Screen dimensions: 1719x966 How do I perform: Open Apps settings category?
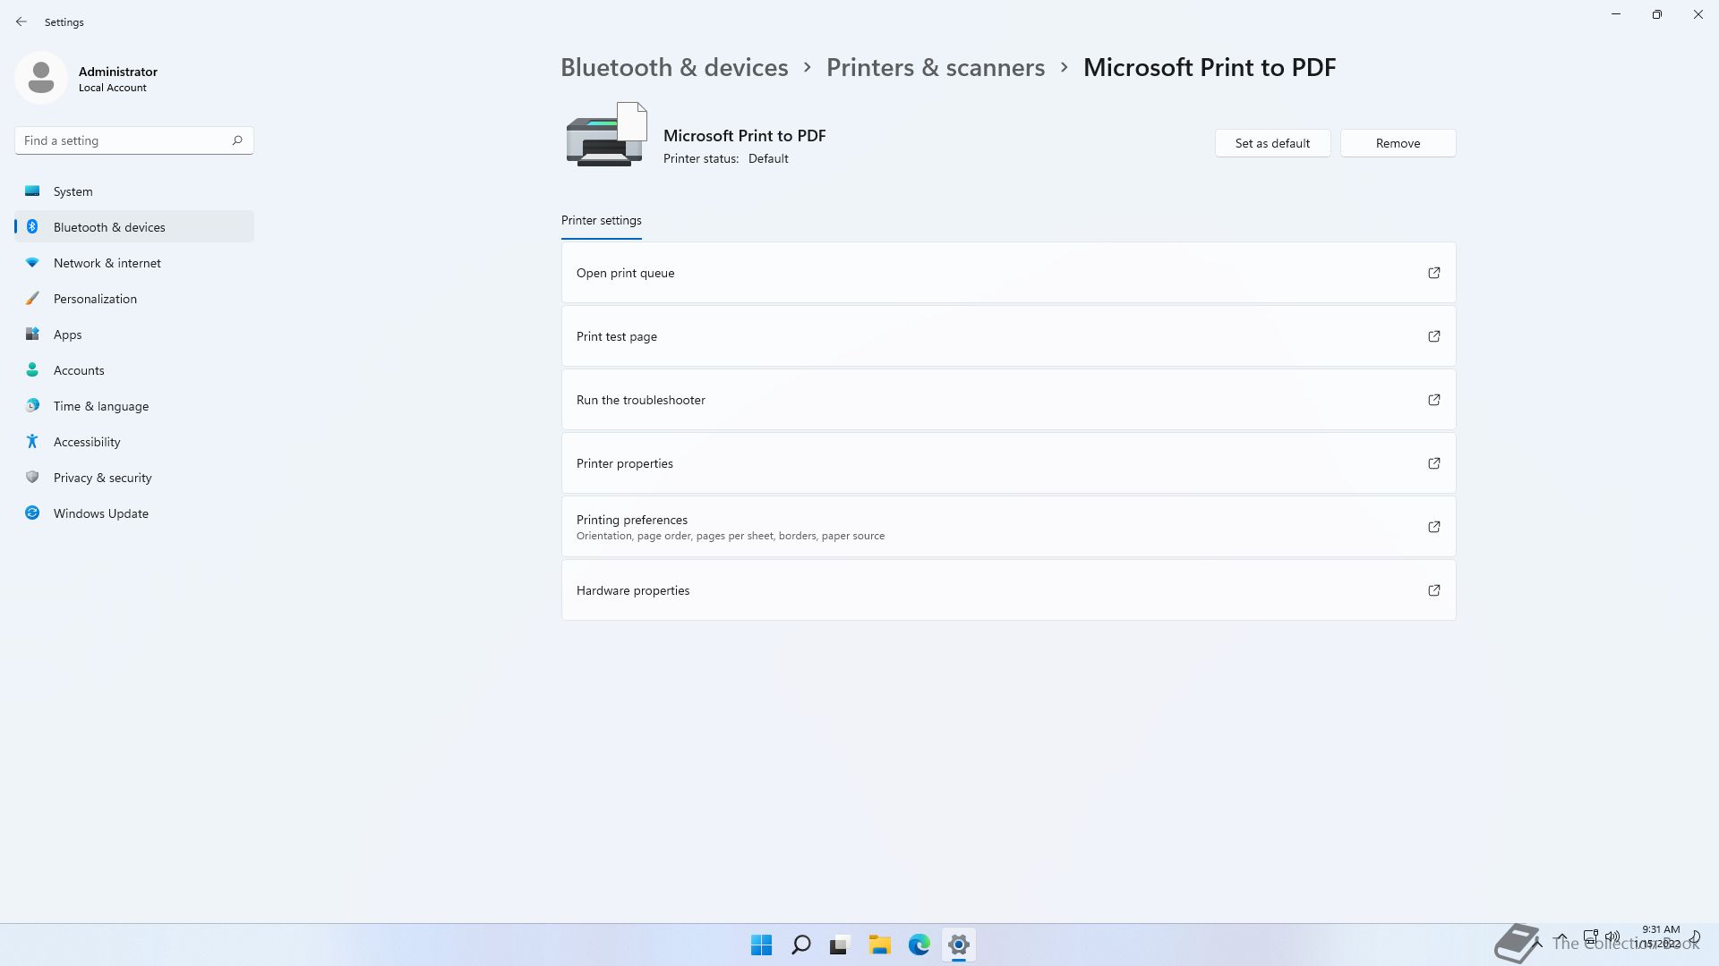tap(134, 335)
